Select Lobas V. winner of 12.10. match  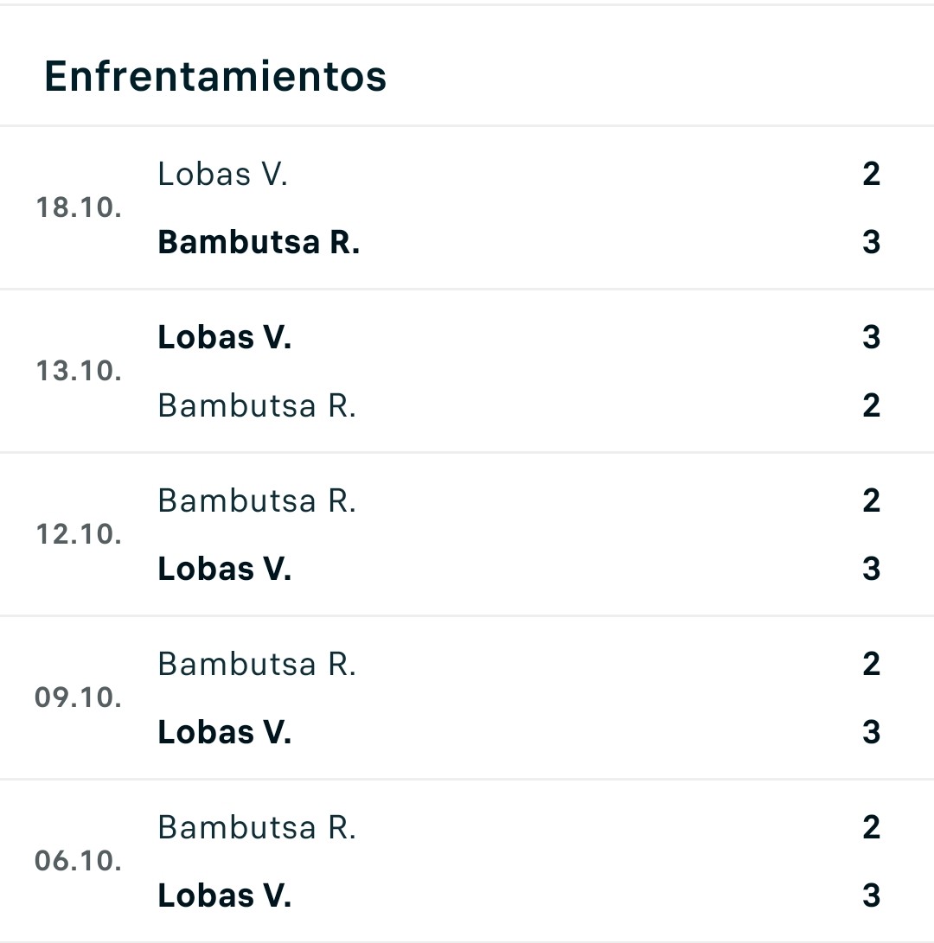click(x=225, y=569)
